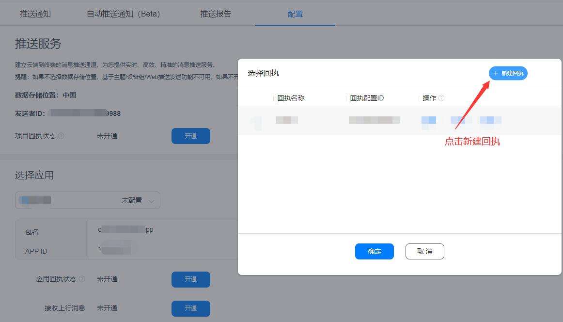The height and width of the screenshot is (322, 563).
Task: Confirm with the 确定 button
Action: [x=375, y=252]
